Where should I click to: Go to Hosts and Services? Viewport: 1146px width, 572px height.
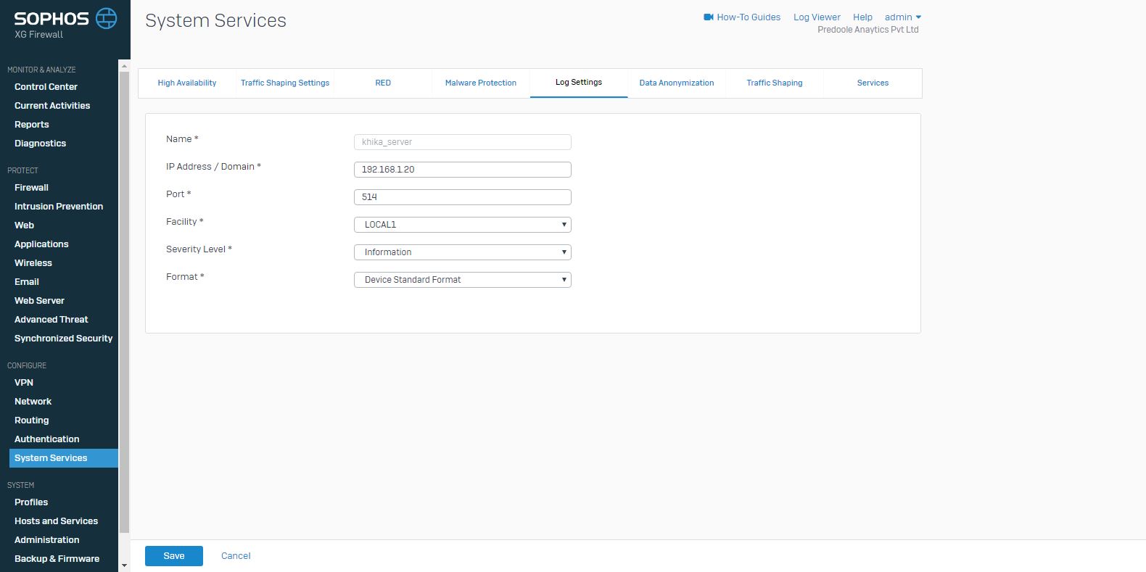[x=57, y=521]
